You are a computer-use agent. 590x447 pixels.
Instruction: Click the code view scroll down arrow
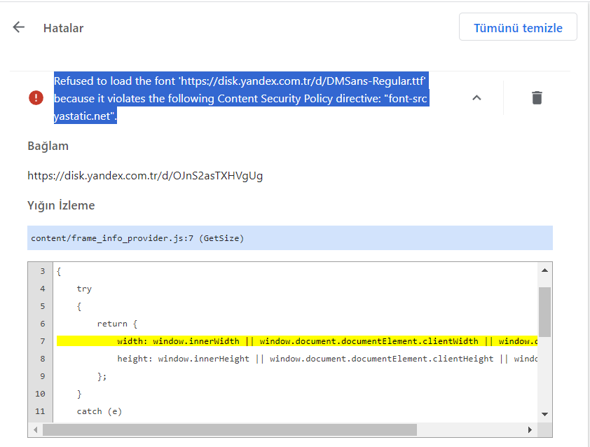(544, 414)
